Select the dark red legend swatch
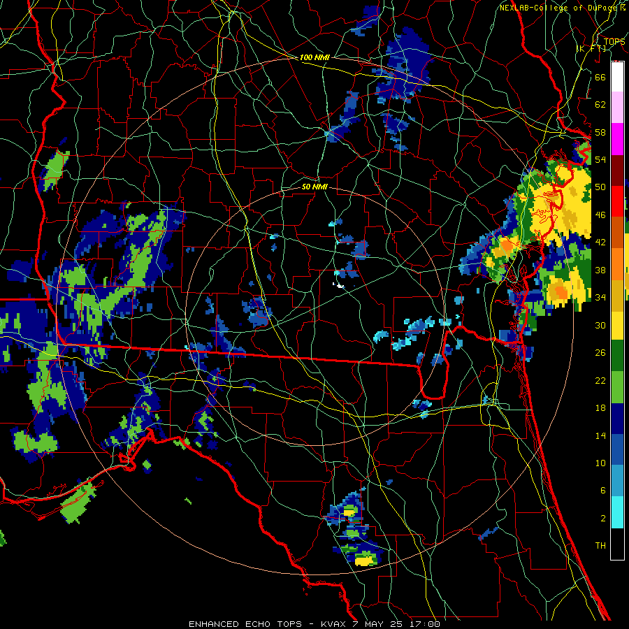 coord(617,170)
